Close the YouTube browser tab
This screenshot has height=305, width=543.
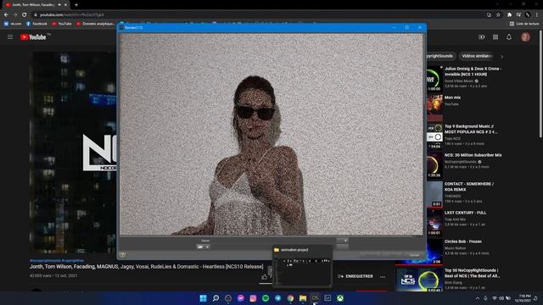tap(65, 5)
